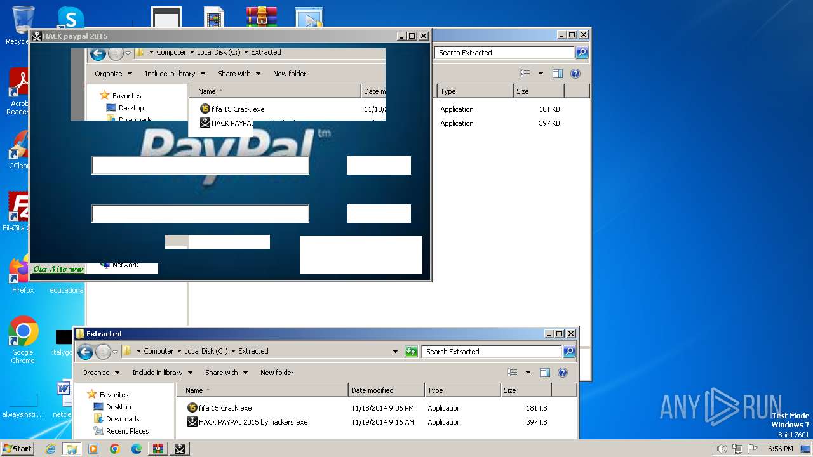
Task: Click Computer in front window address bar
Action: pyautogui.click(x=158, y=351)
